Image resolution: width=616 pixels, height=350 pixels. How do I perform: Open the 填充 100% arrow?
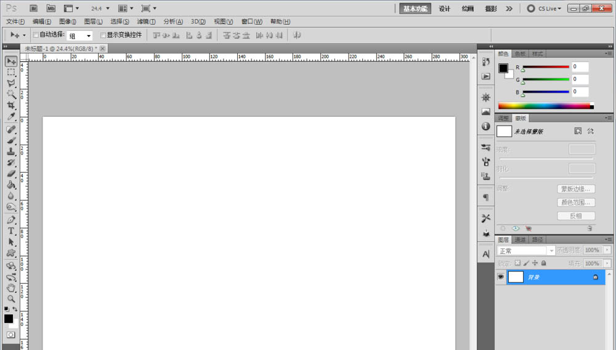click(607, 263)
